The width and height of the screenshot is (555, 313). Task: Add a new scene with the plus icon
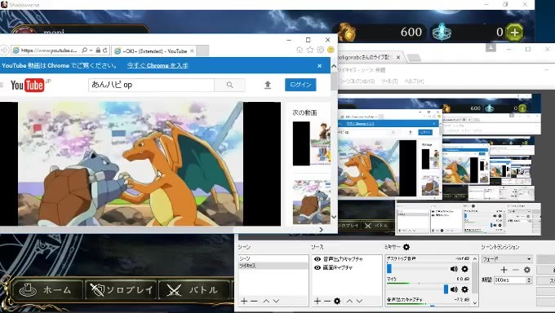click(244, 301)
